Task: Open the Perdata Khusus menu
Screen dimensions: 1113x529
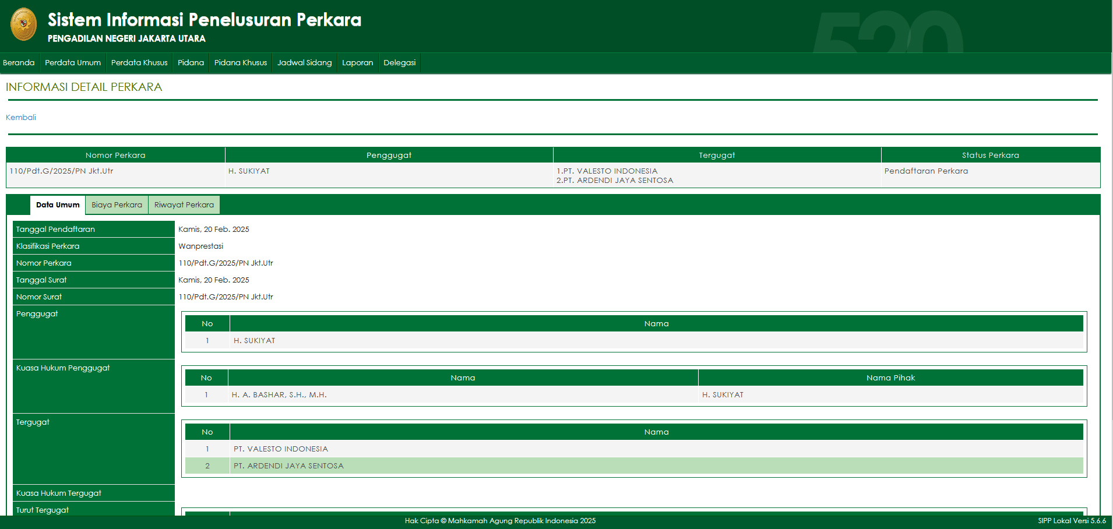Action: click(x=139, y=63)
